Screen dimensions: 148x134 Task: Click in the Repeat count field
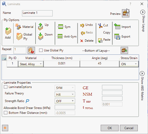point(20,50)
